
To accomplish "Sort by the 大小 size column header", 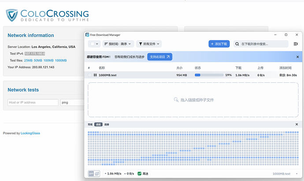I will pyautogui.click(x=179, y=68).
